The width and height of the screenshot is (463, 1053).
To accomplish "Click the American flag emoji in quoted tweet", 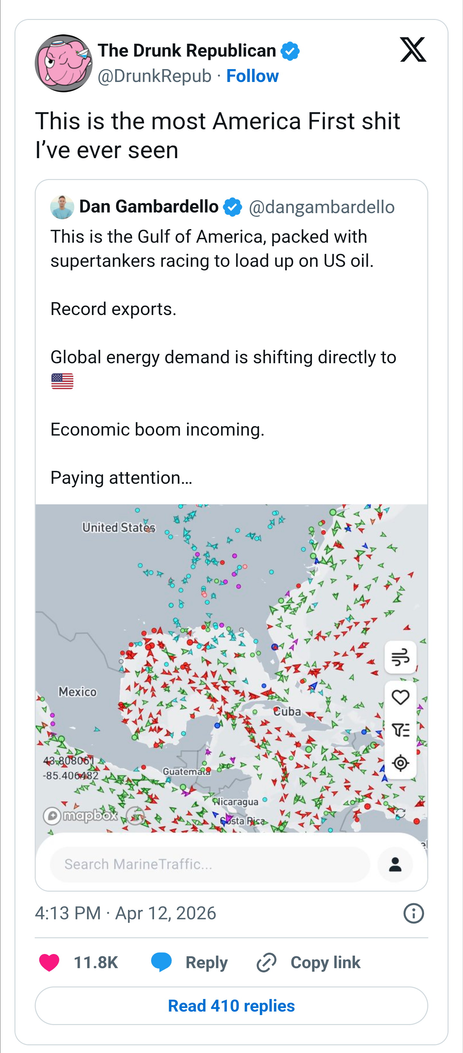I will pos(62,381).
